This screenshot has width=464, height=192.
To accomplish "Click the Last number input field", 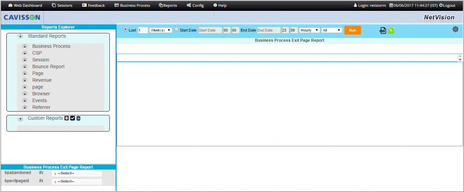I will [143, 30].
